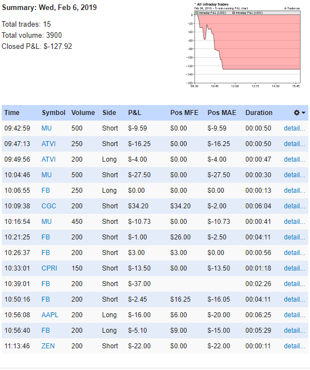Sort the table by Time column header

point(12,113)
